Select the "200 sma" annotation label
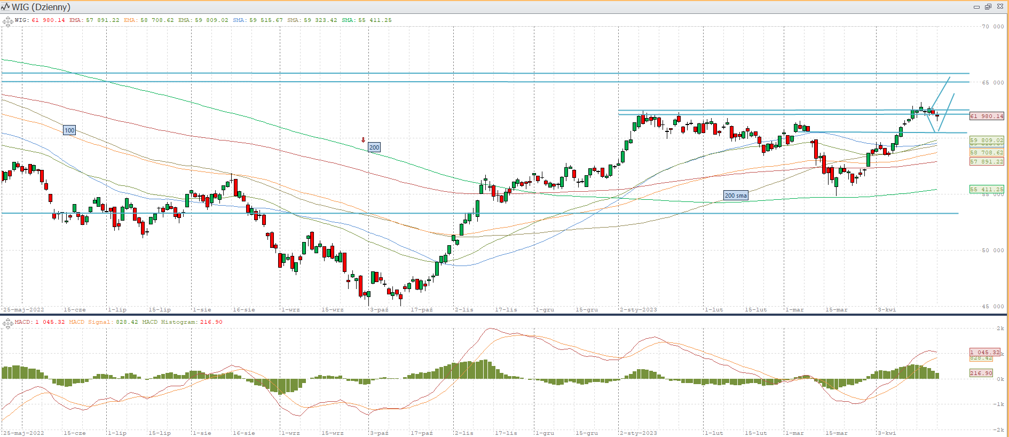1009x437 pixels. pos(735,196)
